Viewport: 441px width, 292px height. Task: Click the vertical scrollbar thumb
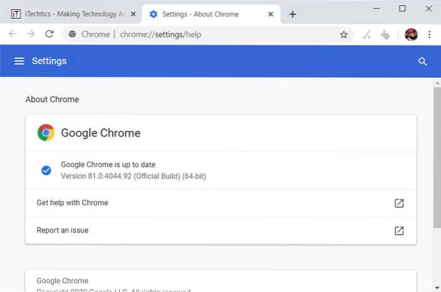[x=437, y=157]
